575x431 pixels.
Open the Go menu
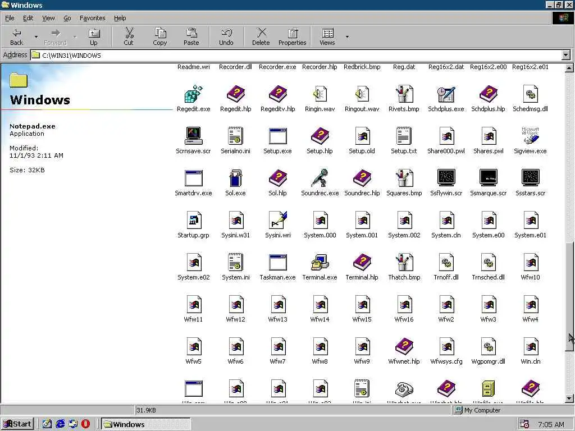[67, 18]
